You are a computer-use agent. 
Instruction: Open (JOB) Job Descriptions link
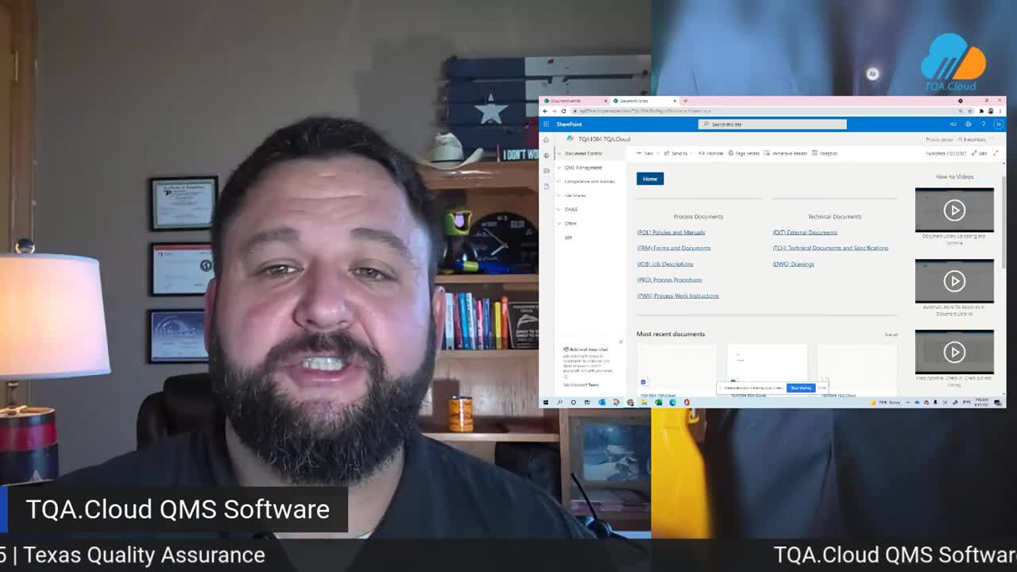(x=665, y=264)
